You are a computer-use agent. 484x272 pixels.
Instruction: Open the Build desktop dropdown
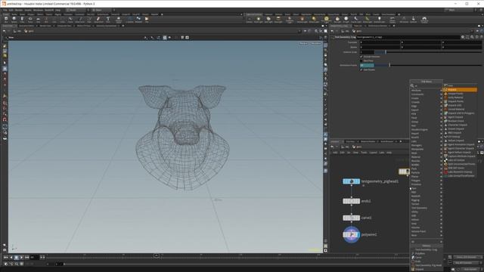tap(76, 10)
